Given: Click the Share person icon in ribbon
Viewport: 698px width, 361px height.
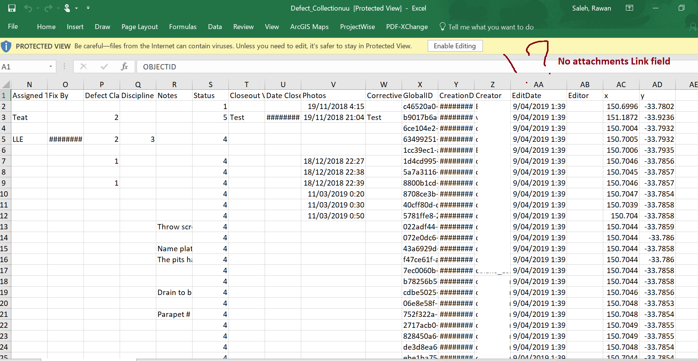Looking at the screenshot, I should tap(693, 26).
